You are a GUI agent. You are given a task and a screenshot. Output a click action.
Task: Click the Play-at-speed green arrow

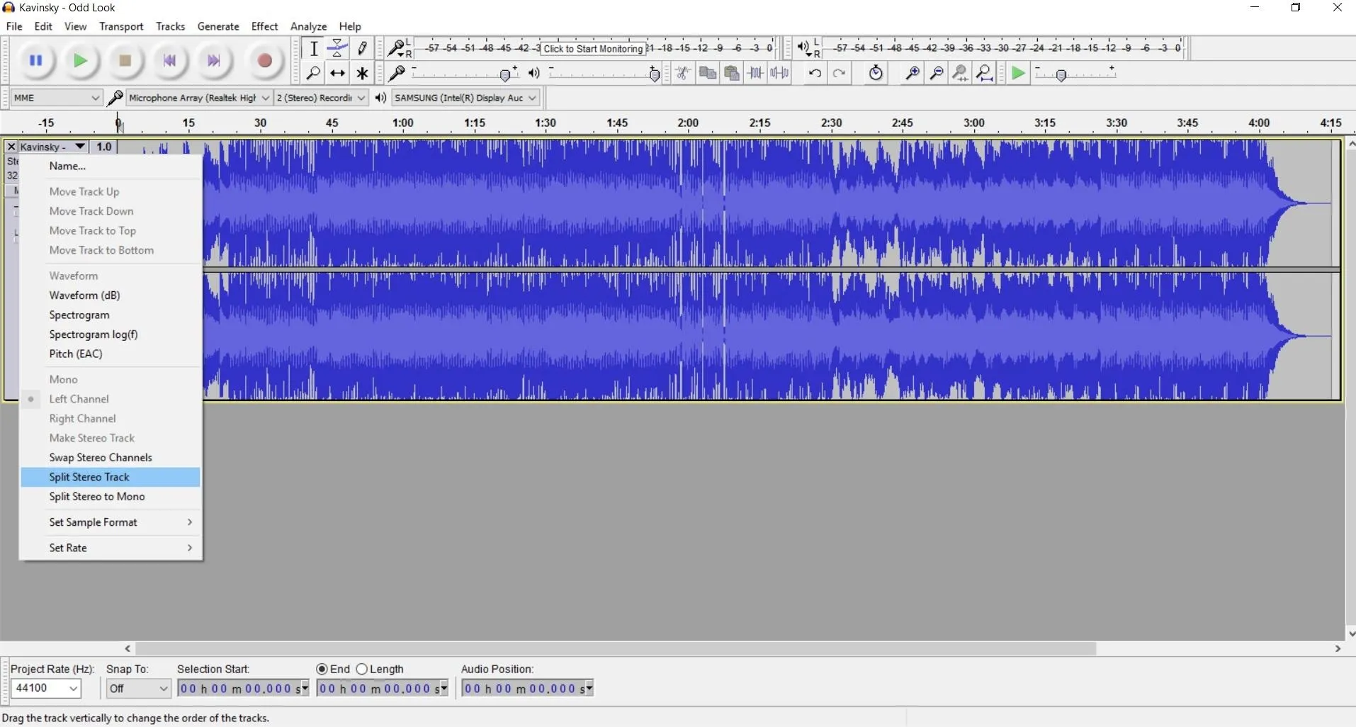pos(1019,73)
